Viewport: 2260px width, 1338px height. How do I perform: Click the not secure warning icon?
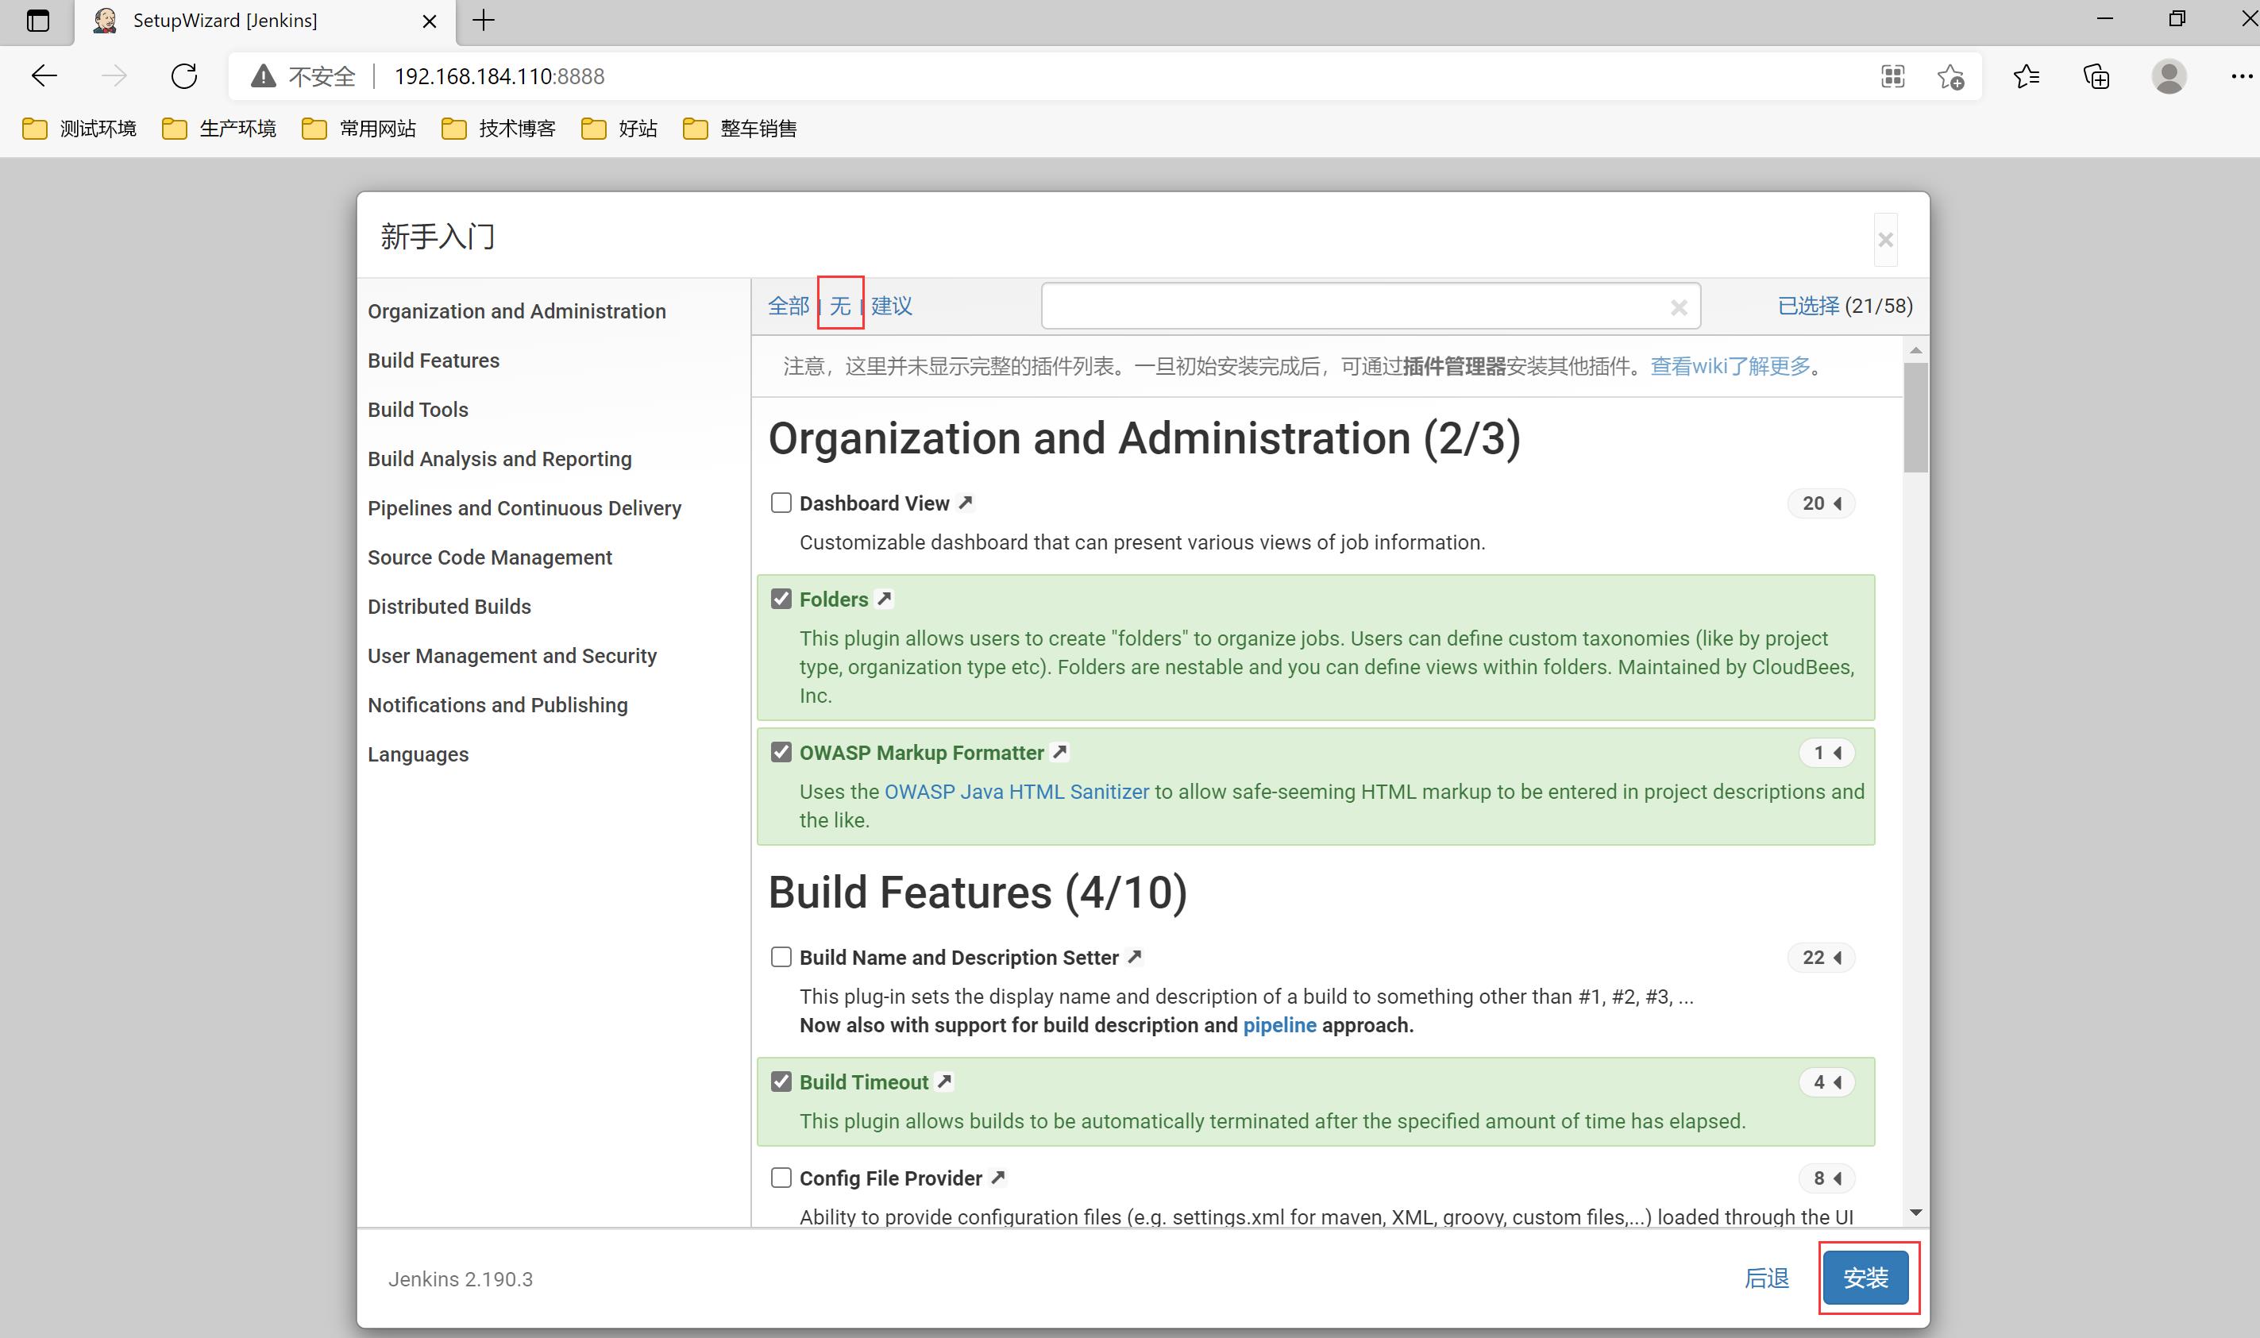[263, 77]
